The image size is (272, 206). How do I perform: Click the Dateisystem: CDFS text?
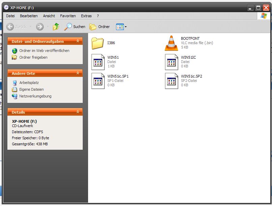click(x=27, y=132)
